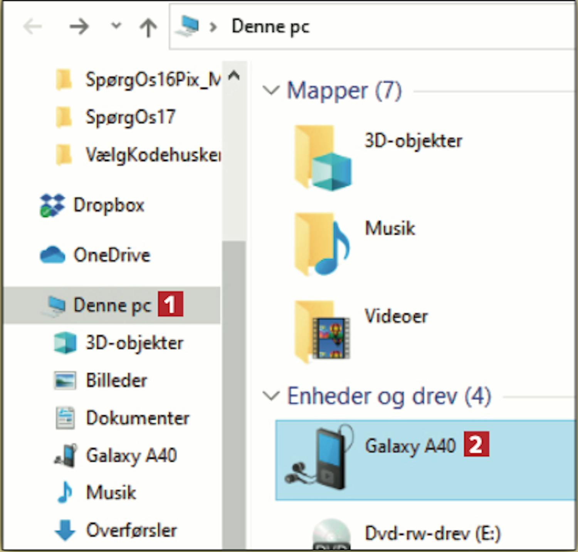
Task: Collapse the Enheder og drev section
Action: [271, 396]
